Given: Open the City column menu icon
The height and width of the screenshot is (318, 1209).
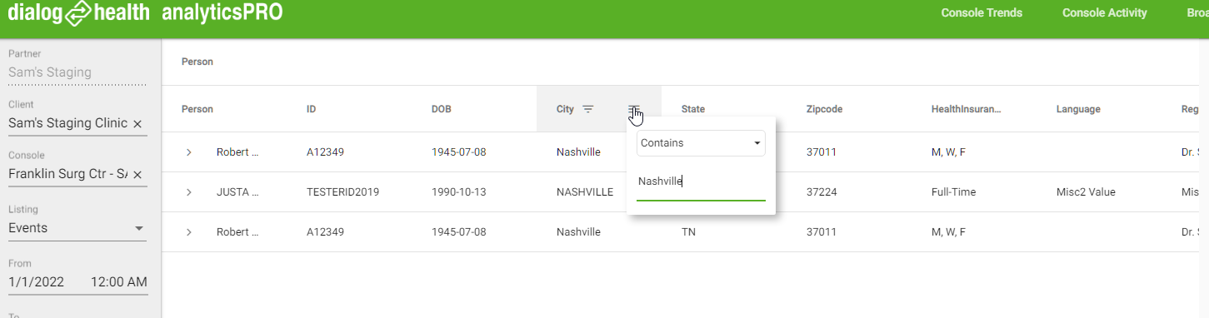Looking at the screenshot, I should 634,109.
